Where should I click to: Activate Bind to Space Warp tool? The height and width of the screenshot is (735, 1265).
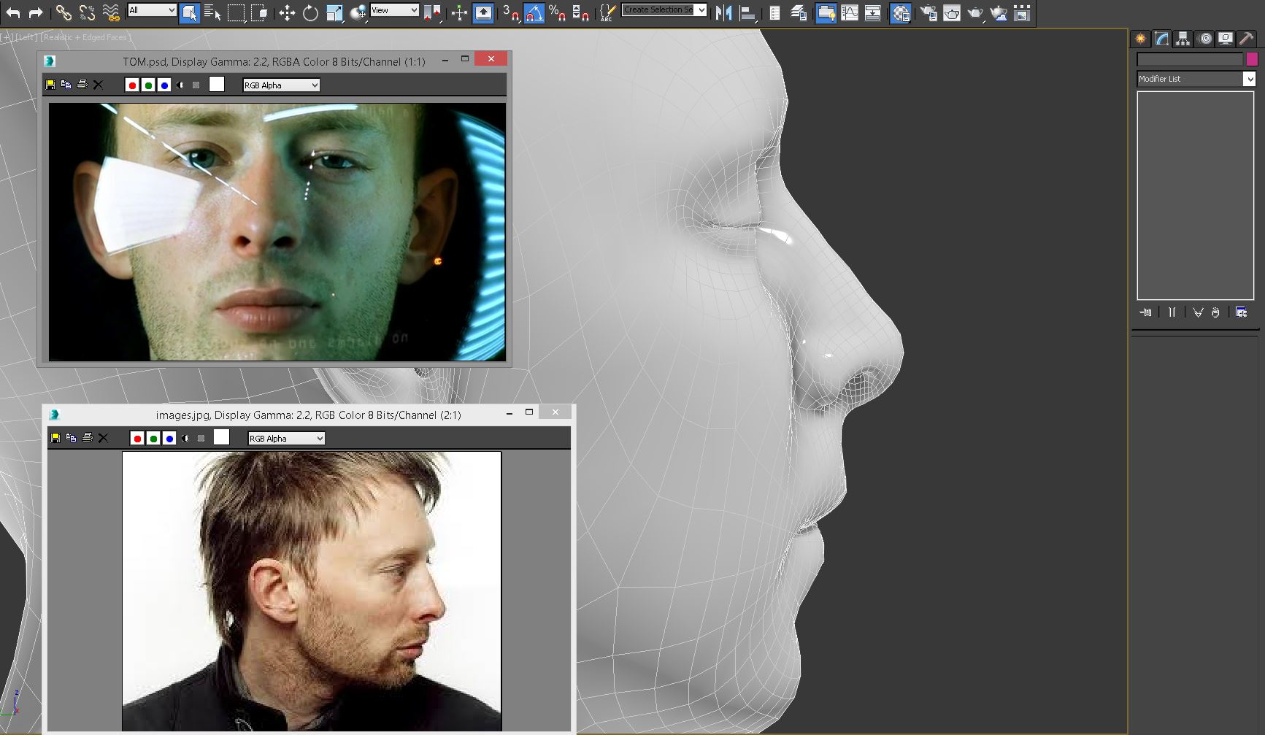[x=110, y=12]
